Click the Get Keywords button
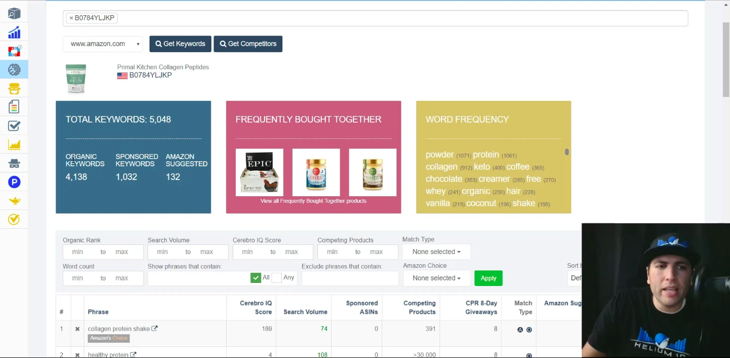 pyautogui.click(x=180, y=44)
